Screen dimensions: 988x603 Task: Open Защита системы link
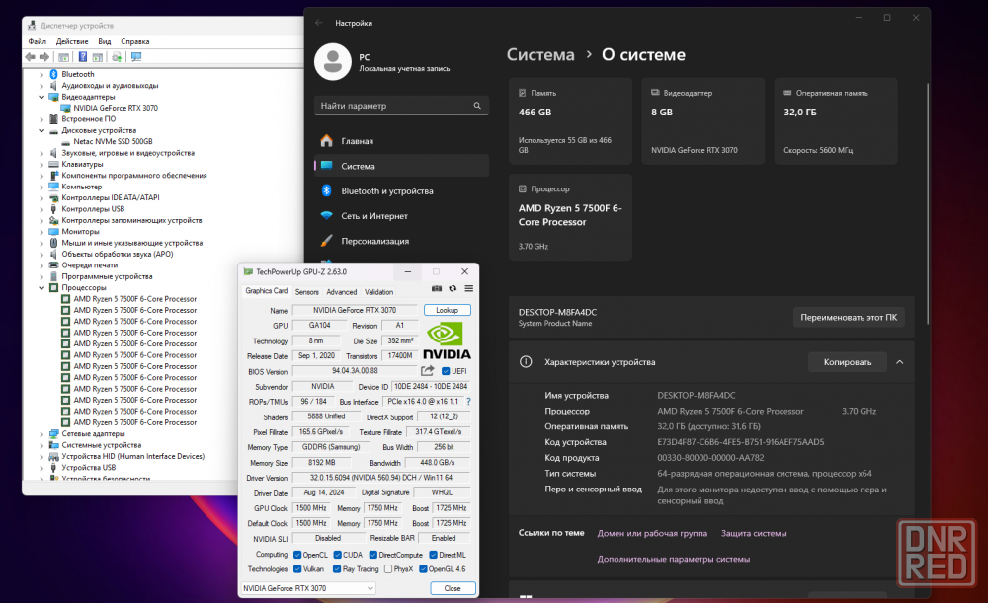[x=754, y=533]
